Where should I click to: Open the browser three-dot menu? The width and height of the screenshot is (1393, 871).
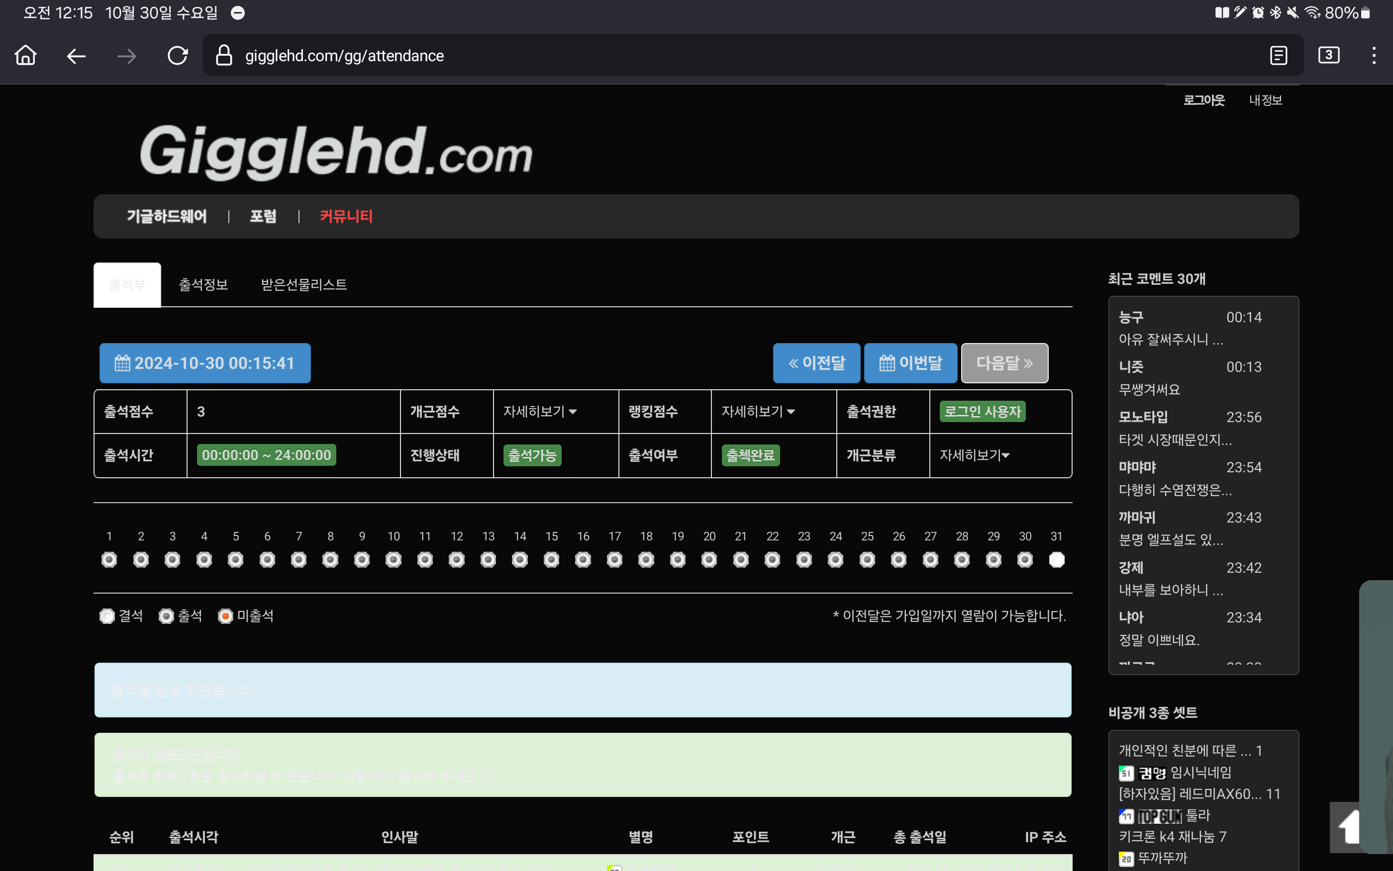[x=1374, y=55]
